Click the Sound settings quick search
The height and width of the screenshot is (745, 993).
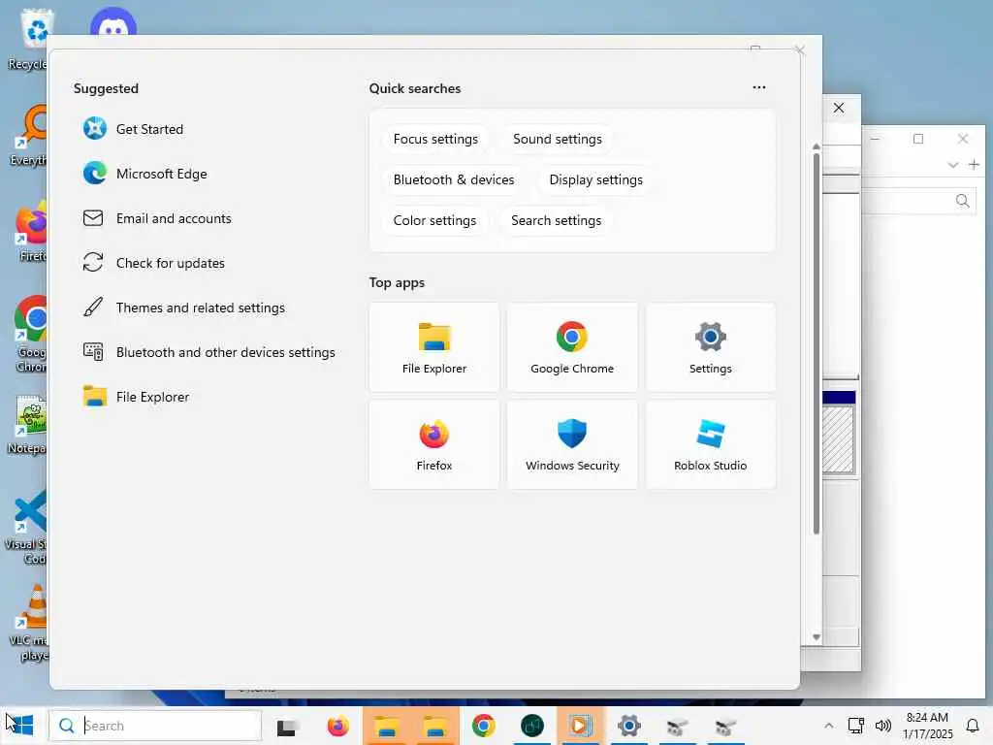click(558, 139)
